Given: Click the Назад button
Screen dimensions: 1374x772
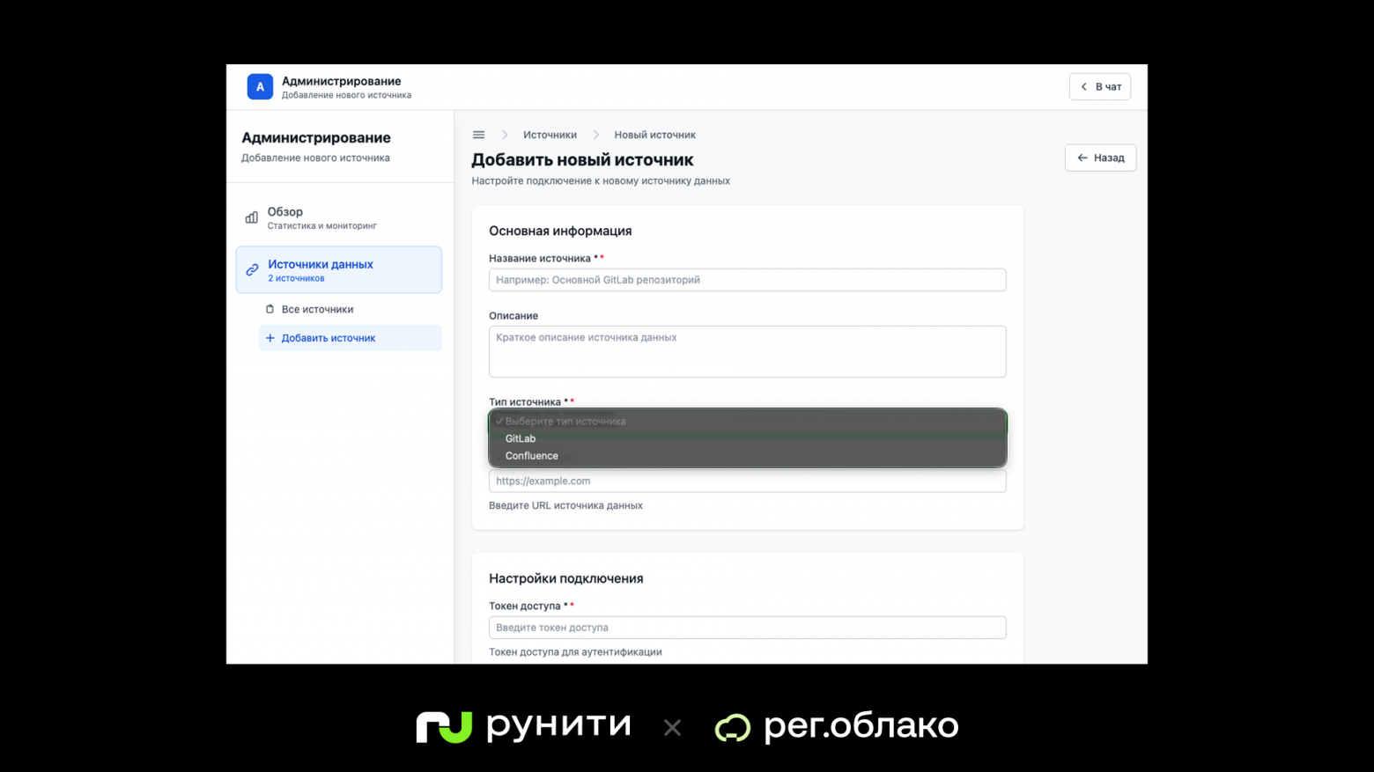Looking at the screenshot, I should pos(1100,158).
